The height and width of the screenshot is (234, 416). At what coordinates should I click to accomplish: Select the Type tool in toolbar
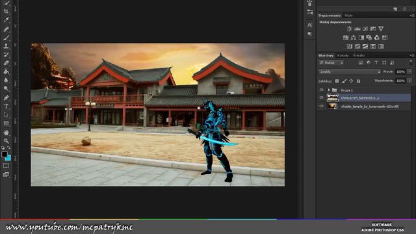6,107
